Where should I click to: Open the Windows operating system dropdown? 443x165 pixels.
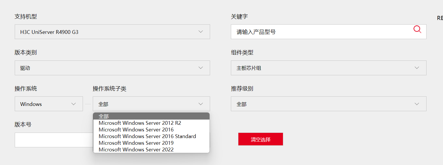(x=49, y=104)
